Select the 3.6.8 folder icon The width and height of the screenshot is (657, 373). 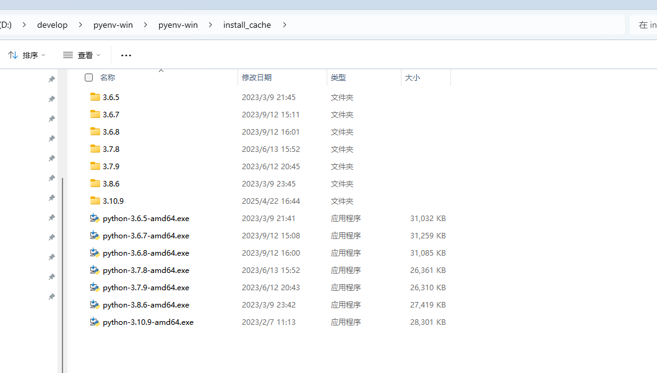click(95, 132)
